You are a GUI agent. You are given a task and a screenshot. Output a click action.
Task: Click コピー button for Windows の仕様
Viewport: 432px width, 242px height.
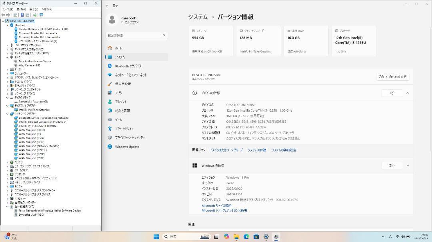click(392, 165)
